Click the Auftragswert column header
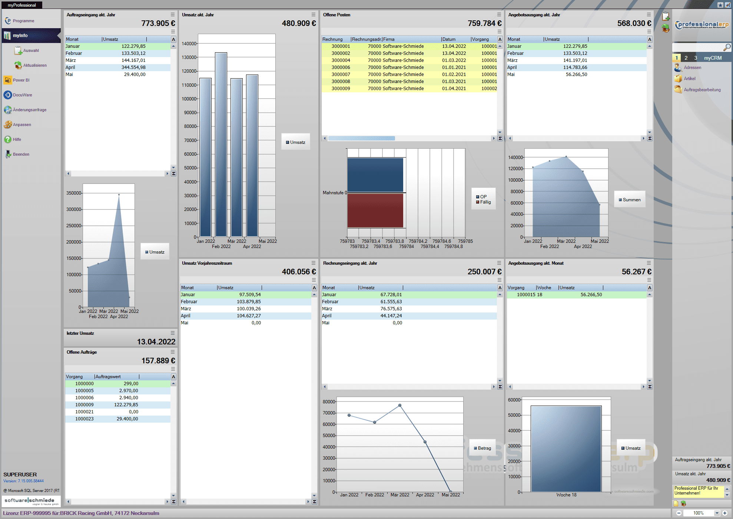Screen dimensions: 733x519 point(117,377)
